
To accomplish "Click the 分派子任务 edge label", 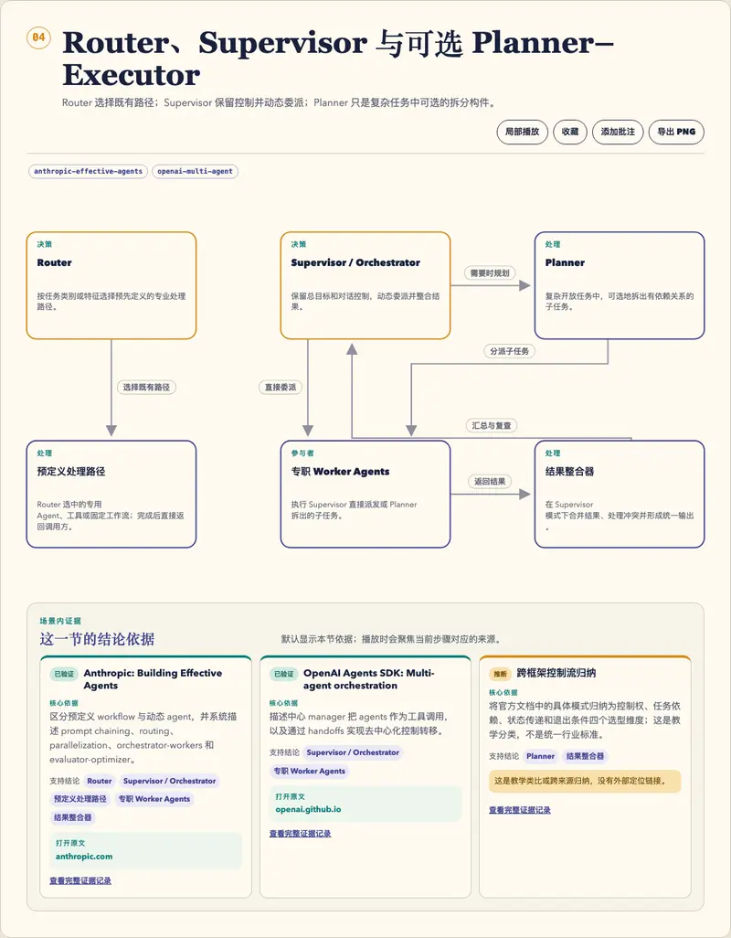I will point(509,351).
